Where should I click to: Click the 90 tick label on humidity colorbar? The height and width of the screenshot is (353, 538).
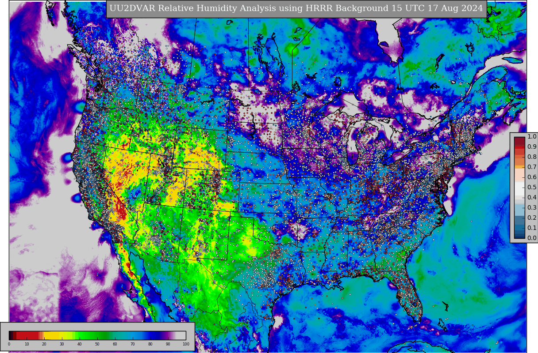click(168, 344)
